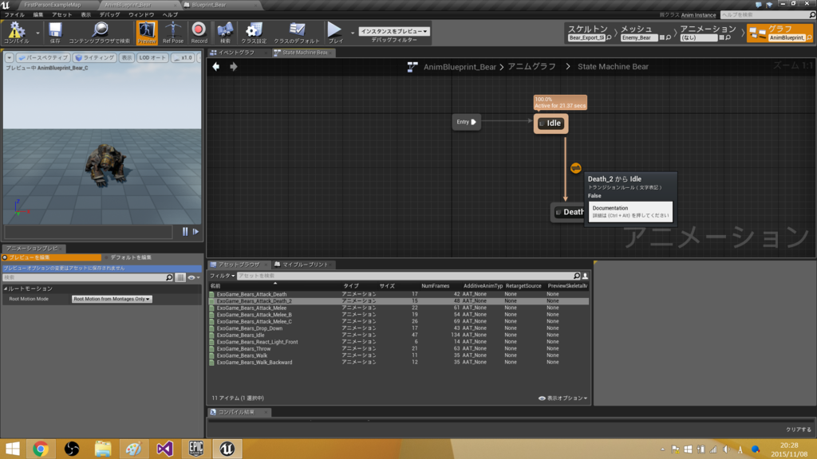The height and width of the screenshot is (459, 817).
Task: Select the Idle state node
Action: [551, 124]
